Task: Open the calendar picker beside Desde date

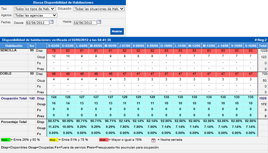Action: [x=51, y=22]
